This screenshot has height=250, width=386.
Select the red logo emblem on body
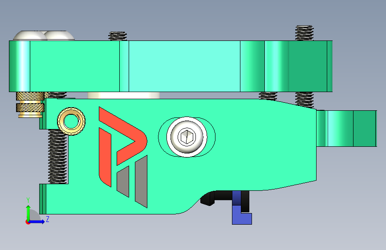pyautogui.click(x=122, y=146)
